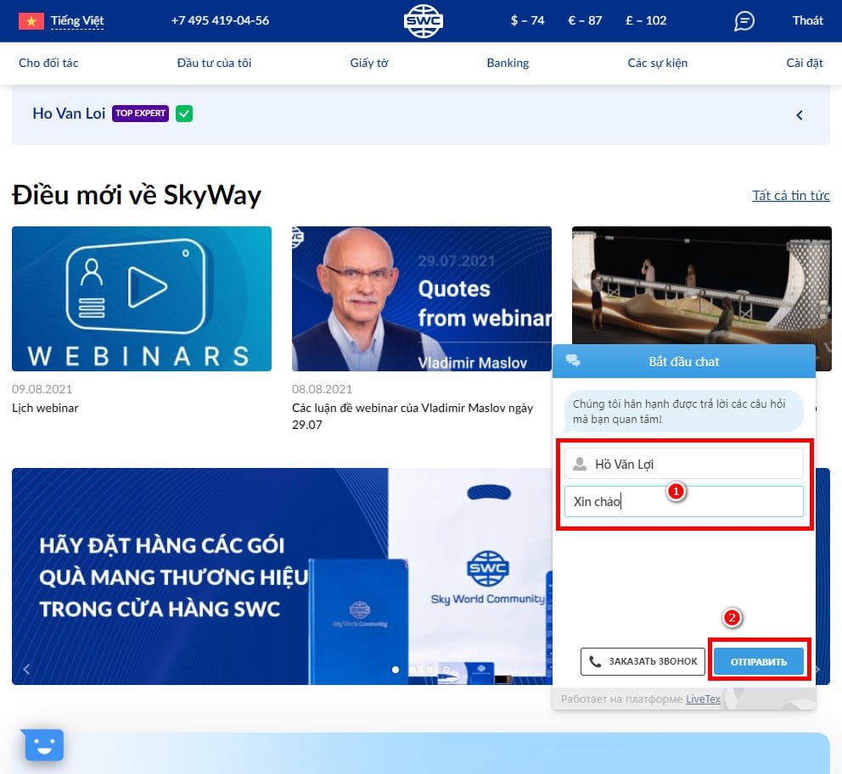Open the Quotes from webinar thumbnail
Viewport: 842px width, 774px height.
[x=422, y=298]
